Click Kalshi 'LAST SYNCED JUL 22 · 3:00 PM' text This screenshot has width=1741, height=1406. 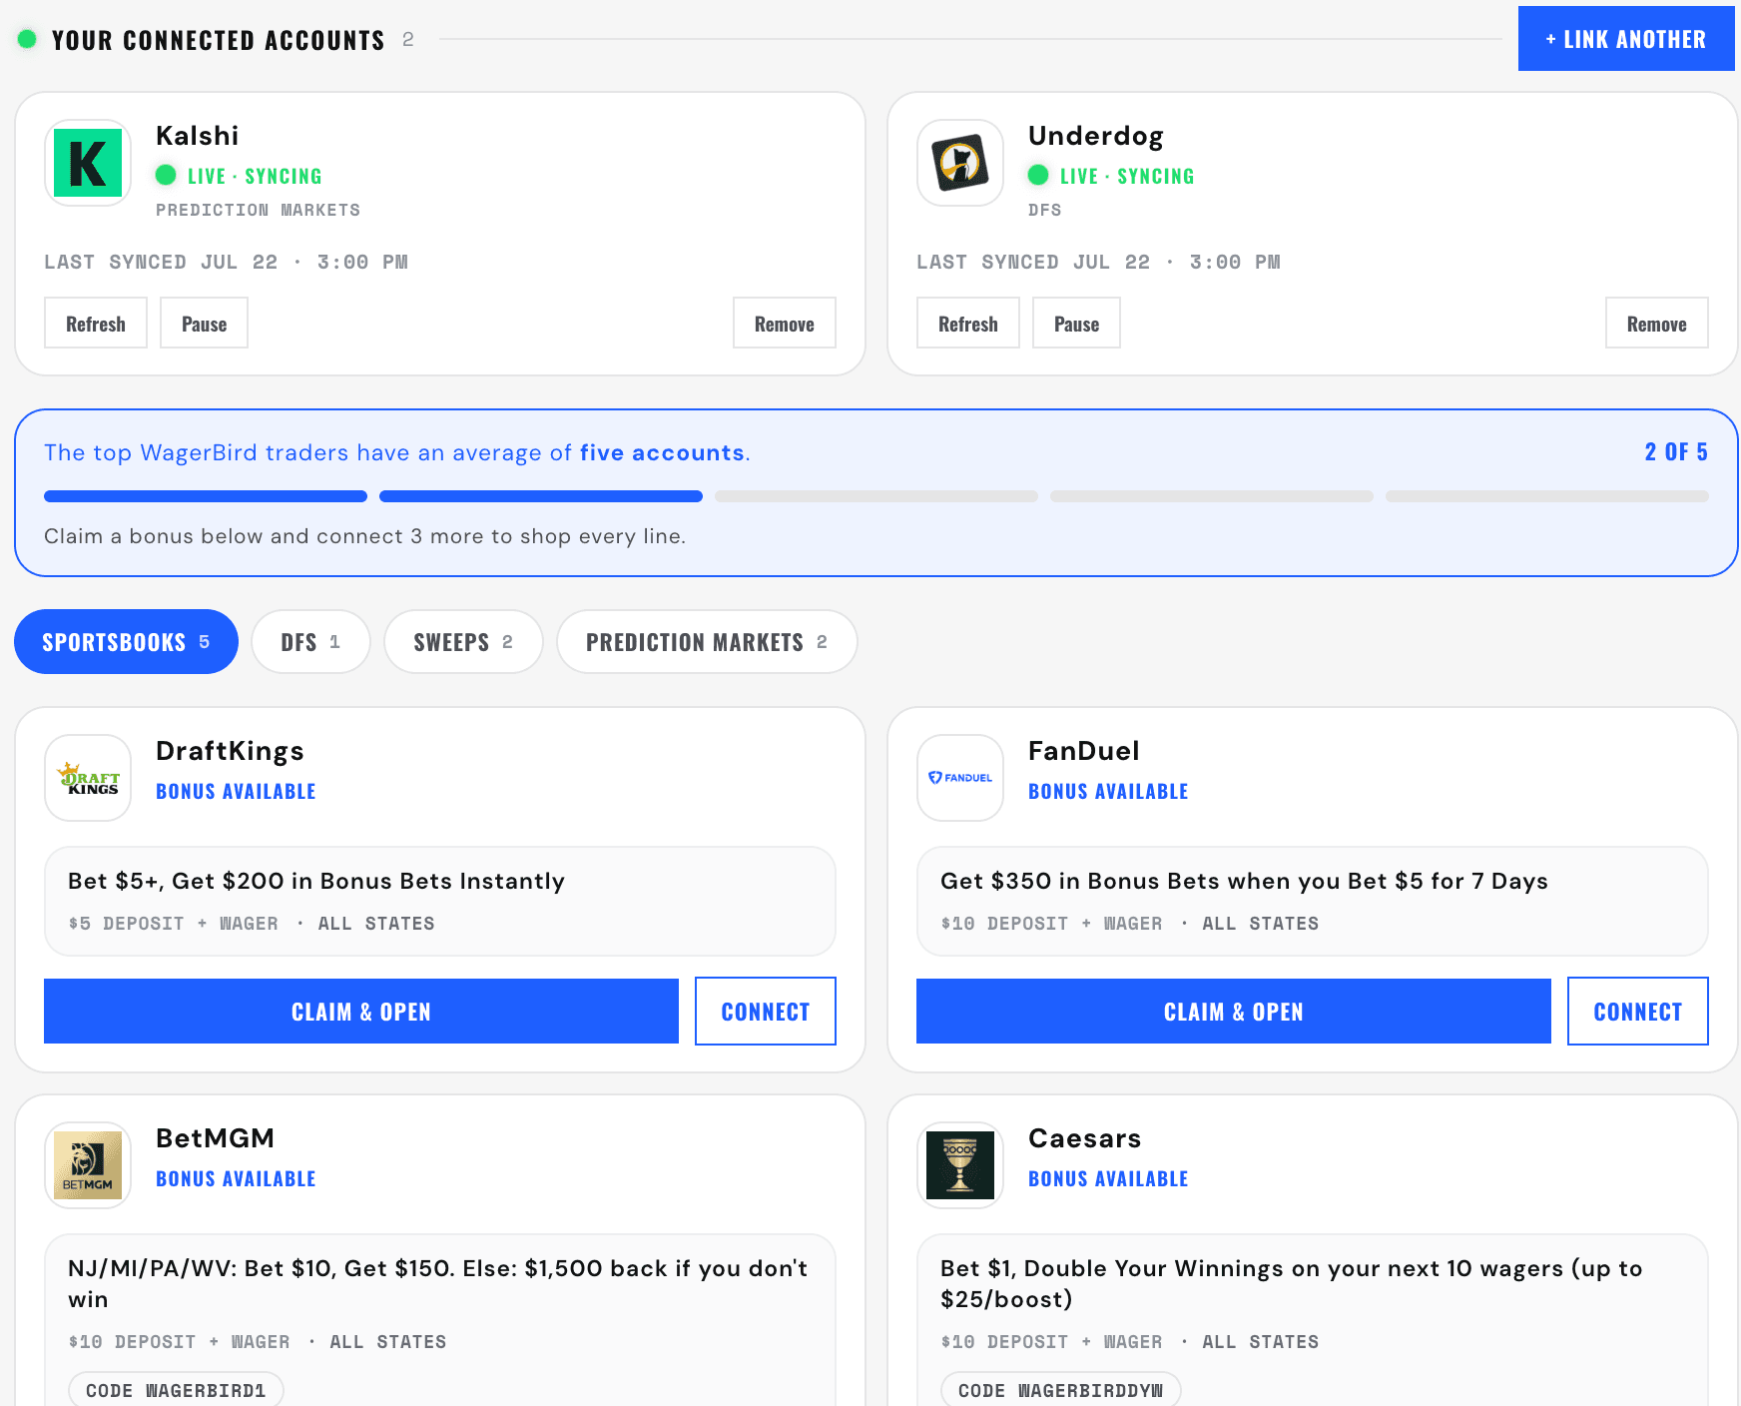pos(226,262)
